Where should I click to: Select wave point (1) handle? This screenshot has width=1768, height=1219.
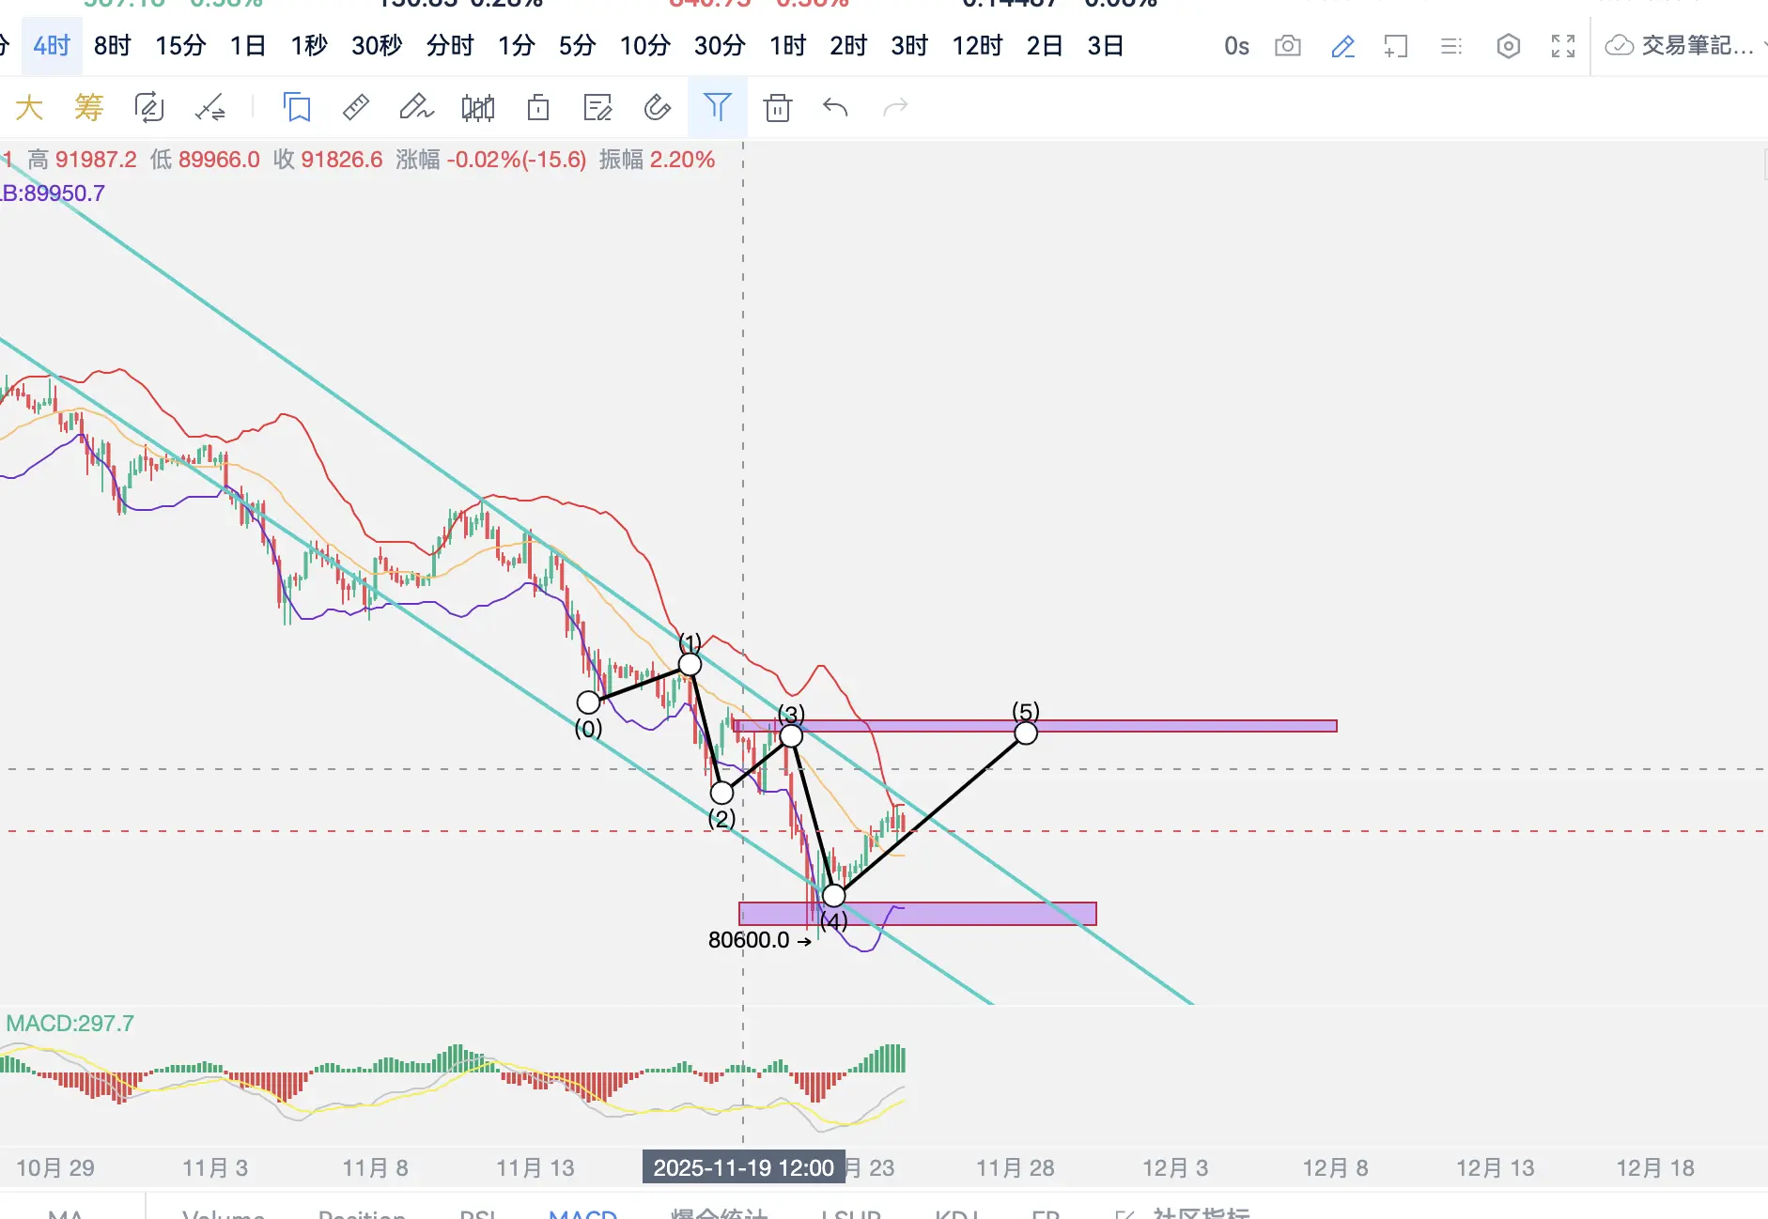click(x=690, y=665)
